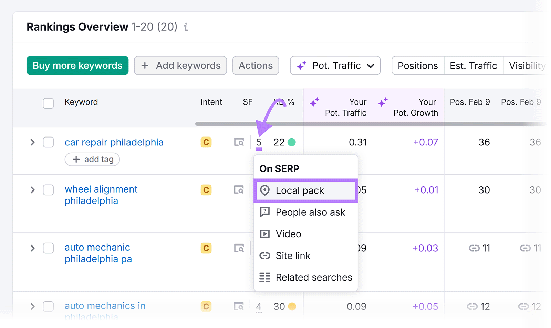
Task: Expand the wheel alignment philadelphia row
Action: point(32,190)
